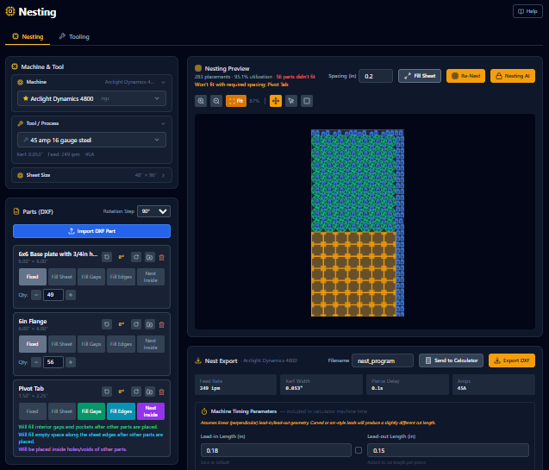Collapse the Tool / Process section chevron
This screenshot has height=470, width=549.
pyautogui.click(x=163, y=123)
